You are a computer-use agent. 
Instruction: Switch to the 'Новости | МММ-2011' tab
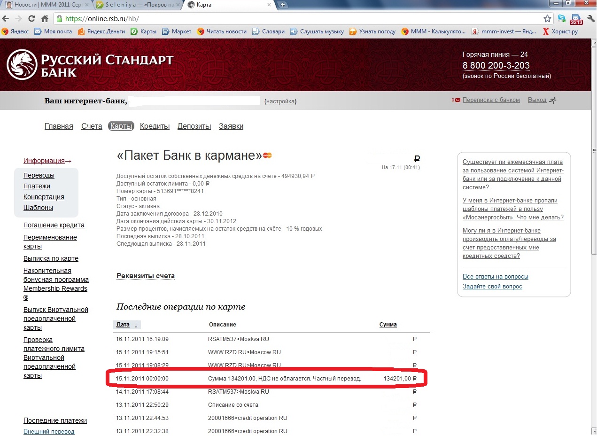click(x=46, y=5)
